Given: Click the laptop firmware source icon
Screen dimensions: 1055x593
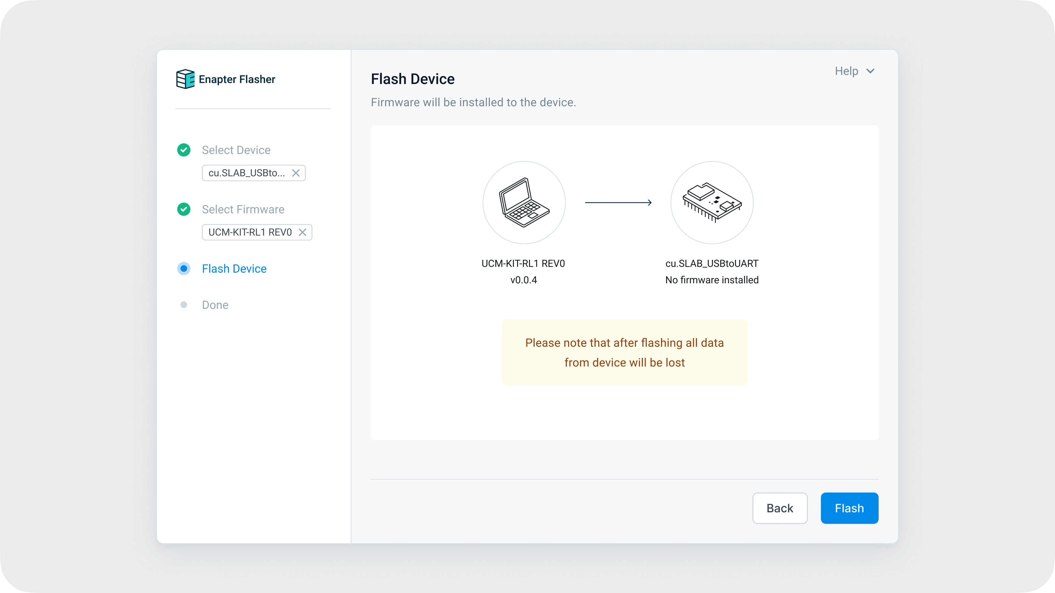Looking at the screenshot, I should coord(524,203).
